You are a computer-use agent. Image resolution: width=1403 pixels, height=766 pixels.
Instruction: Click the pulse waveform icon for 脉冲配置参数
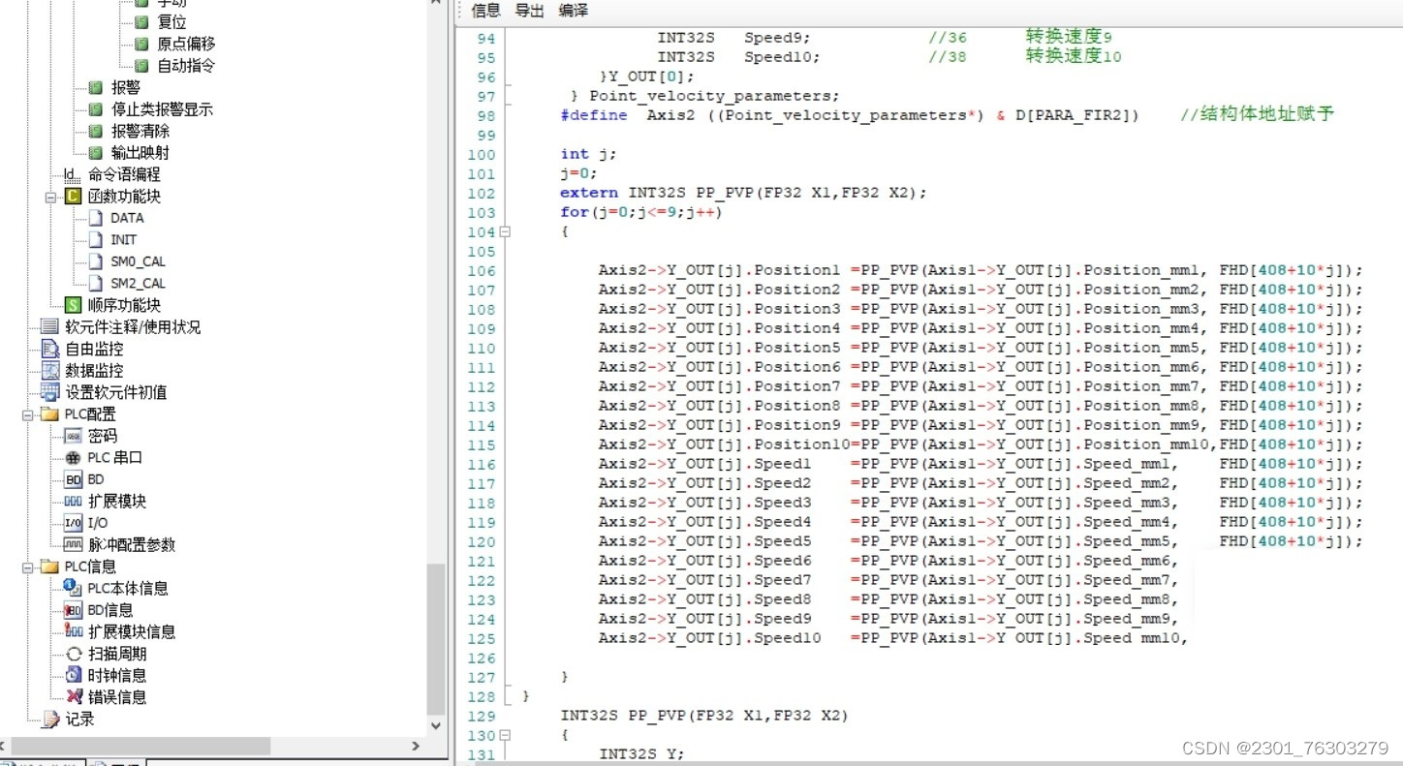[x=73, y=545]
